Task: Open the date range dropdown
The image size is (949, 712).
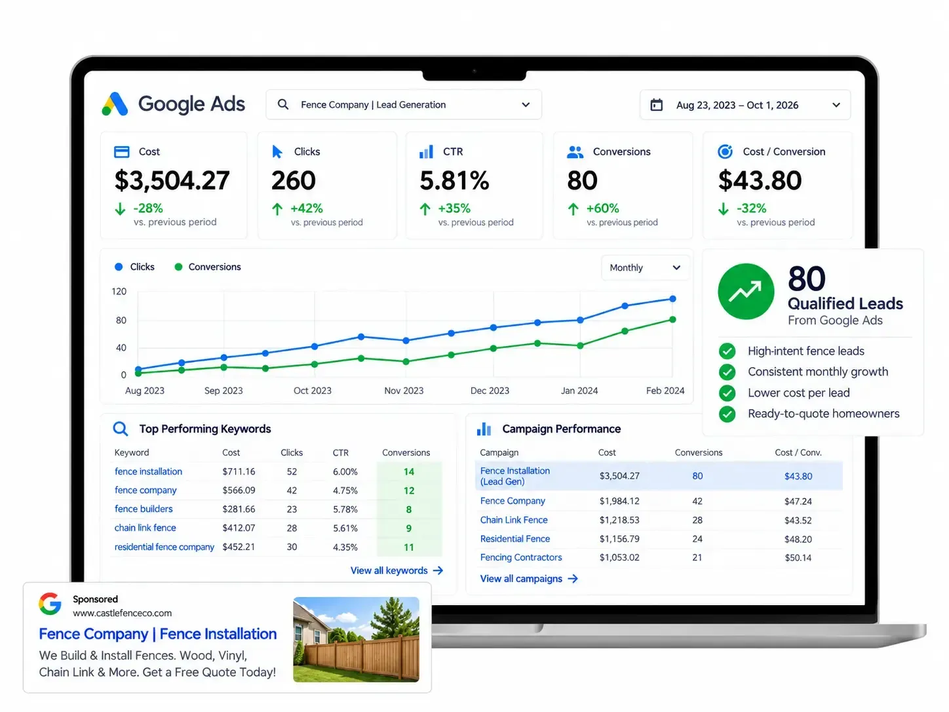Action: point(745,105)
